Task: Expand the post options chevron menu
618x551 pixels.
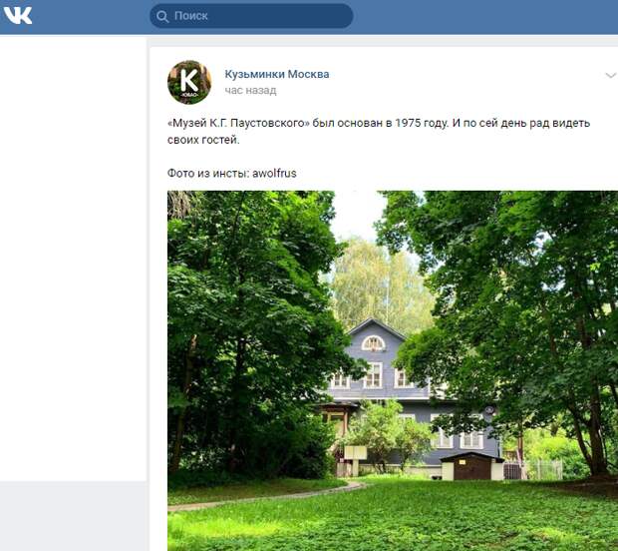Action: pyautogui.click(x=610, y=75)
